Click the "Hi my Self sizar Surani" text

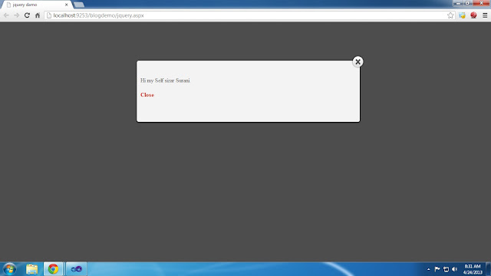tap(165, 80)
